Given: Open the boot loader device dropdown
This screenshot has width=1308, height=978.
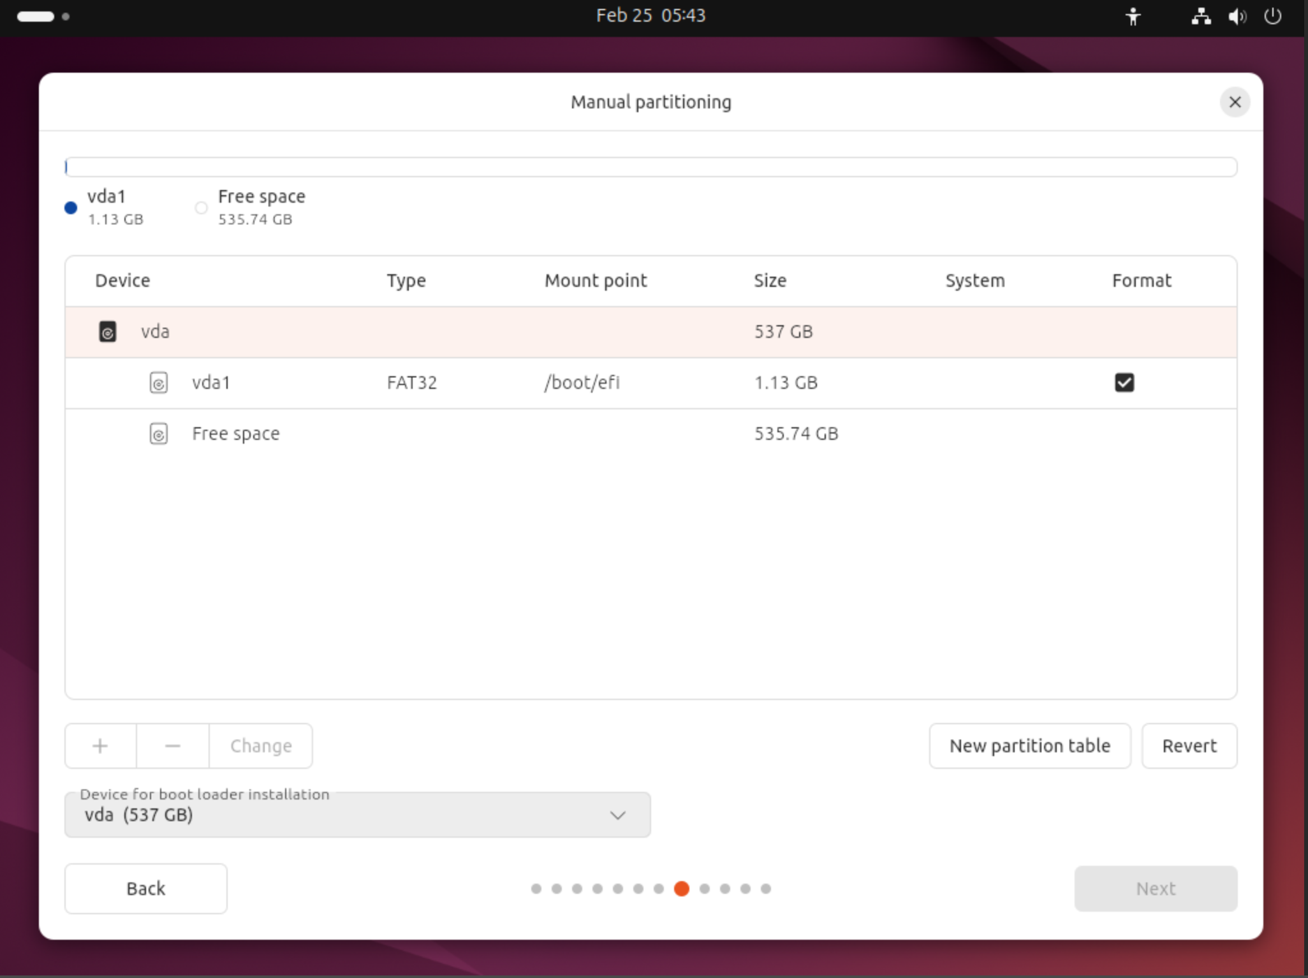Looking at the screenshot, I should coord(357,814).
